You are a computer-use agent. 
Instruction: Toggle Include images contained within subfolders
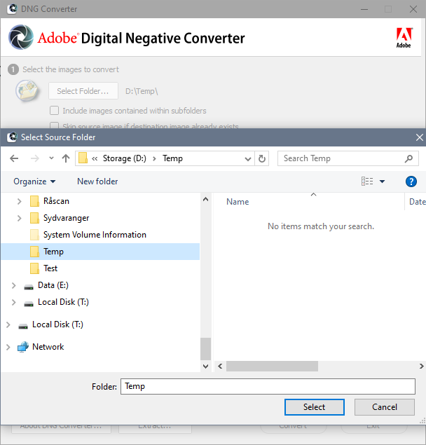pos(54,111)
